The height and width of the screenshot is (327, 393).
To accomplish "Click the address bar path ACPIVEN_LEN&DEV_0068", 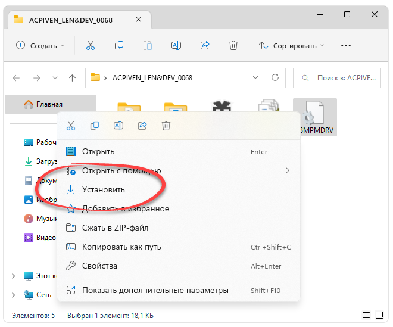I will pos(152,78).
